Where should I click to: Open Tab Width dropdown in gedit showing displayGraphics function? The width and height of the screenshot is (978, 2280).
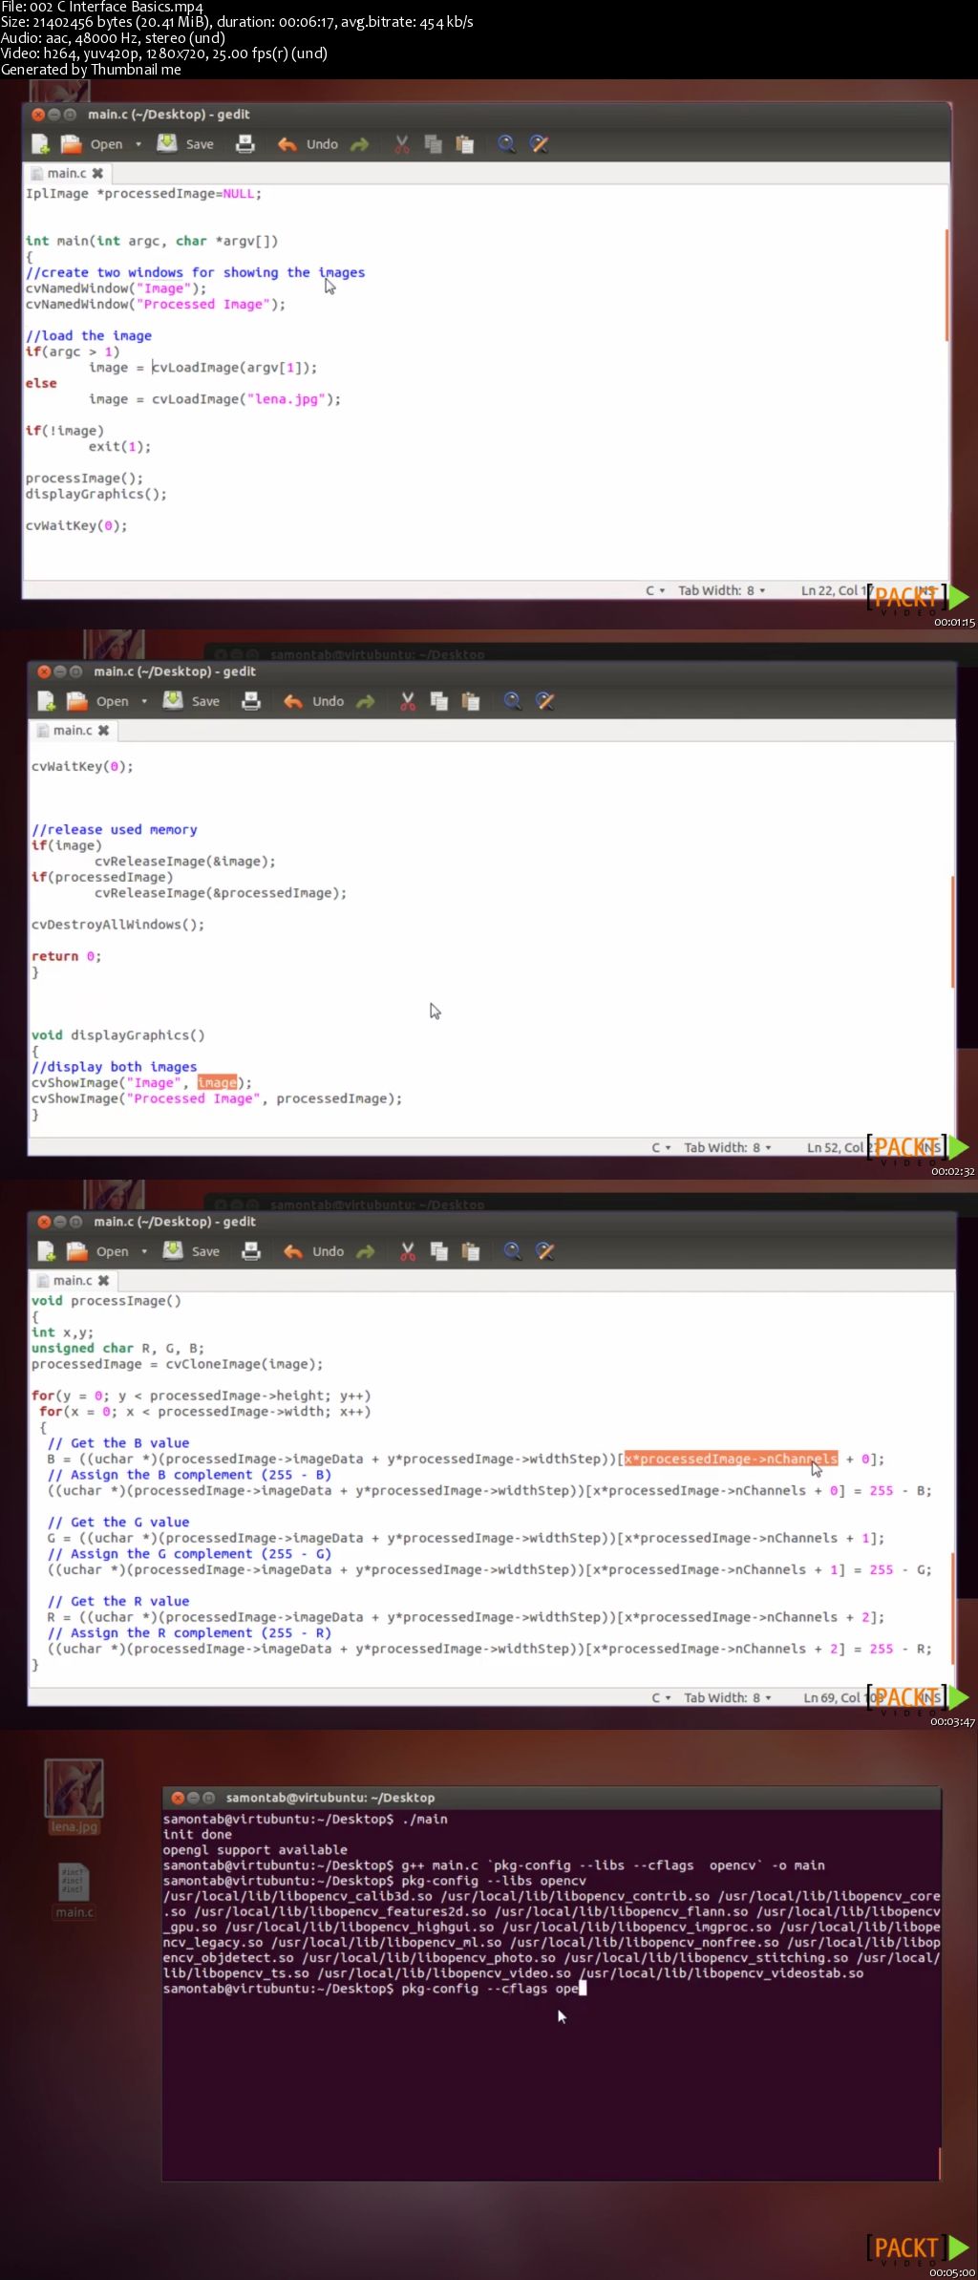click(728, 1147)
